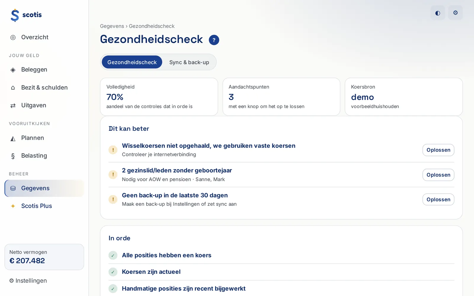The height and width of the screenshot is (296, 474).
Task: Open Scotis Plus in the sidebar
Action: coord(44,206)
